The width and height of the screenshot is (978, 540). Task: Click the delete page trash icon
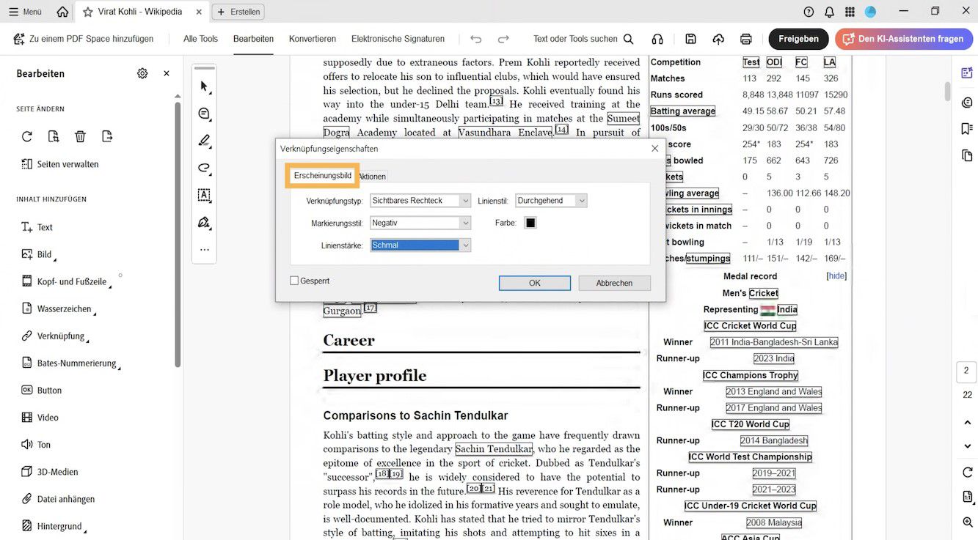[81, 136]
